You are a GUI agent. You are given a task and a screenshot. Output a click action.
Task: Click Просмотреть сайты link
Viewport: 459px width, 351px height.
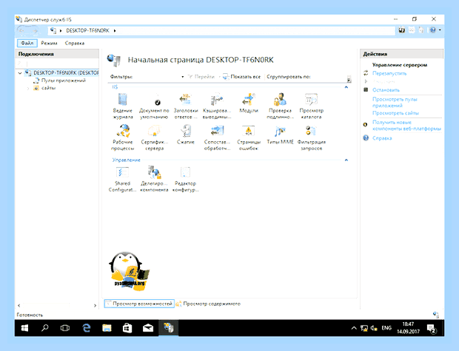tap(395, 113)
